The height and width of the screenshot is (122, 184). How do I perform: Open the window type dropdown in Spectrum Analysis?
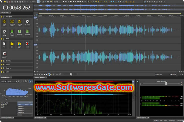(11, 81)
